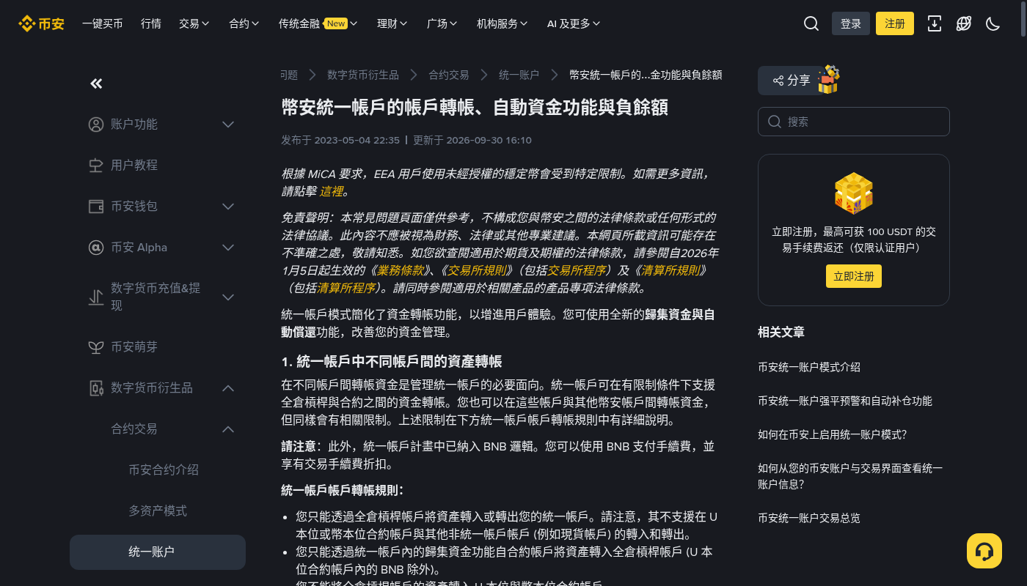Click the 注册 button in header
Image resolution: width=1027 pixels, height=586 pixels.
pyautogui.click(x=895, y=23)
